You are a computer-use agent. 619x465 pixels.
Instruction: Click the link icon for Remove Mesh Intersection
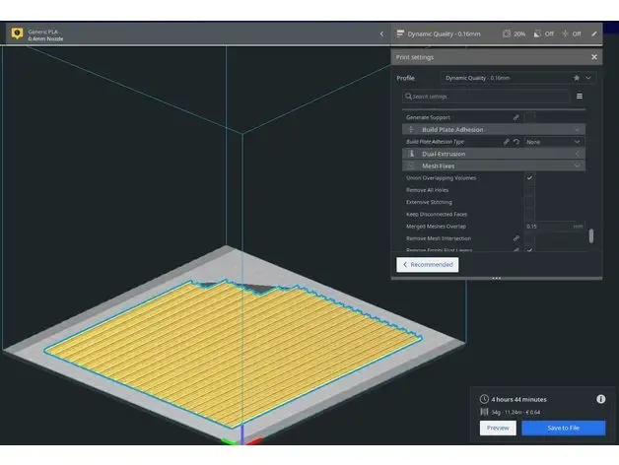516,238
